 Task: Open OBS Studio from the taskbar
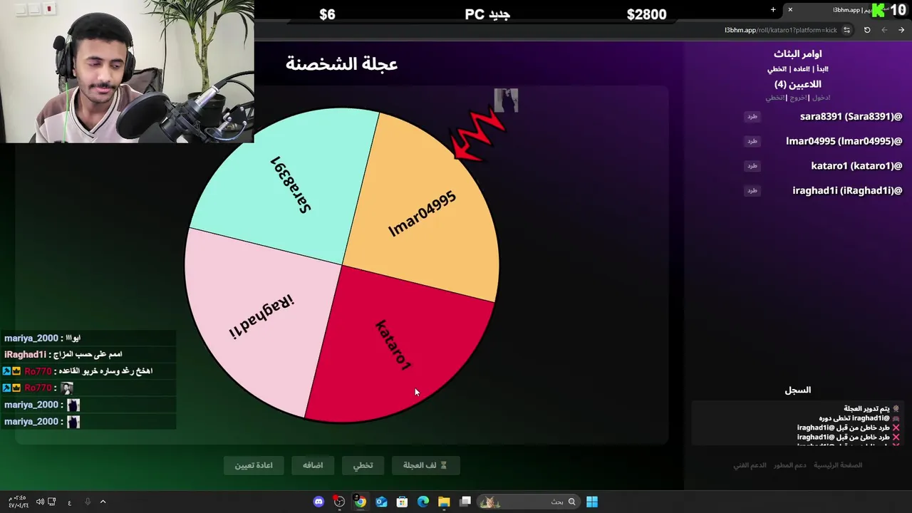click(339, 502)
